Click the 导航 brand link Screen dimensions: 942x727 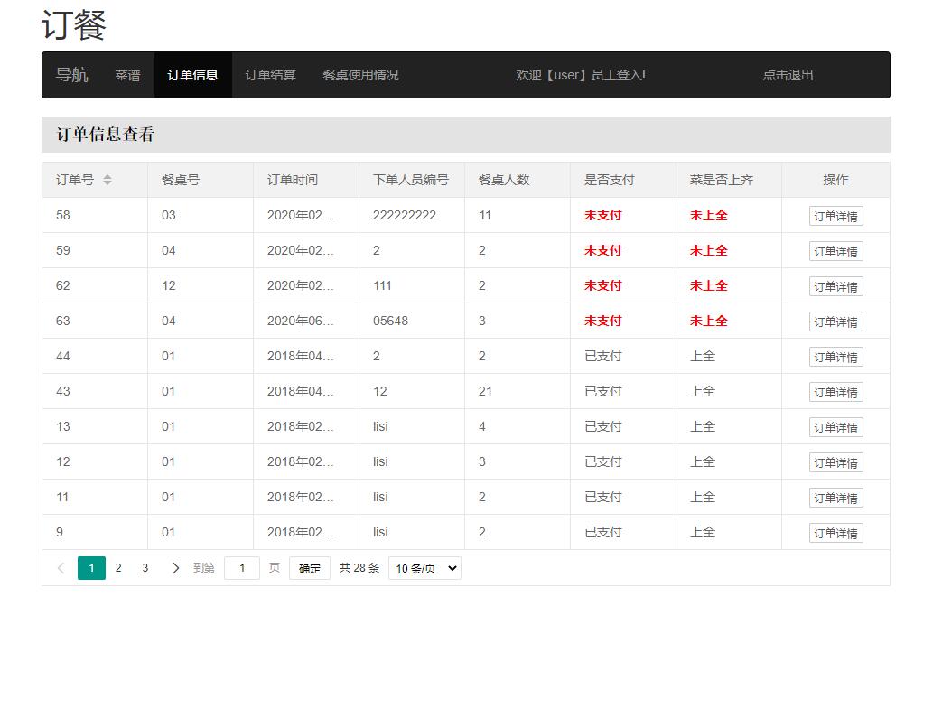tap(72, 75)
